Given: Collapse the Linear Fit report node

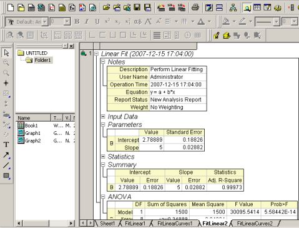Looking at the screenshot, I should click(96, 54).
